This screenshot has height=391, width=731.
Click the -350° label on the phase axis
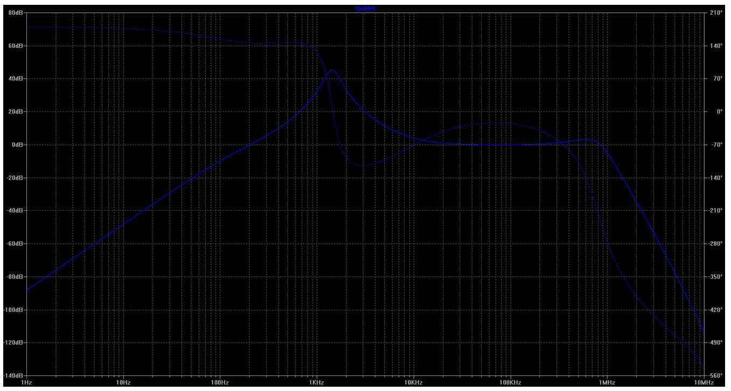tap(716, 276)
